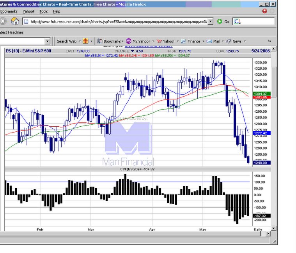Click the vertical scrollbar up arrow
296x253 pixels.
point(273,49)
